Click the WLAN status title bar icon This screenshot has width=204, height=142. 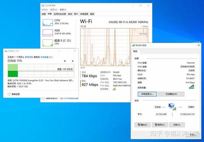click(133, 45)
